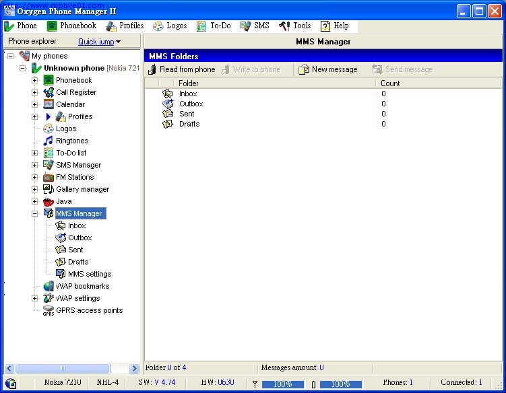
Task: Click the Oxygen title bar app icon
Action: pos(9,11)
